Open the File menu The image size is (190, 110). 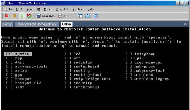[x=9, y=9]
